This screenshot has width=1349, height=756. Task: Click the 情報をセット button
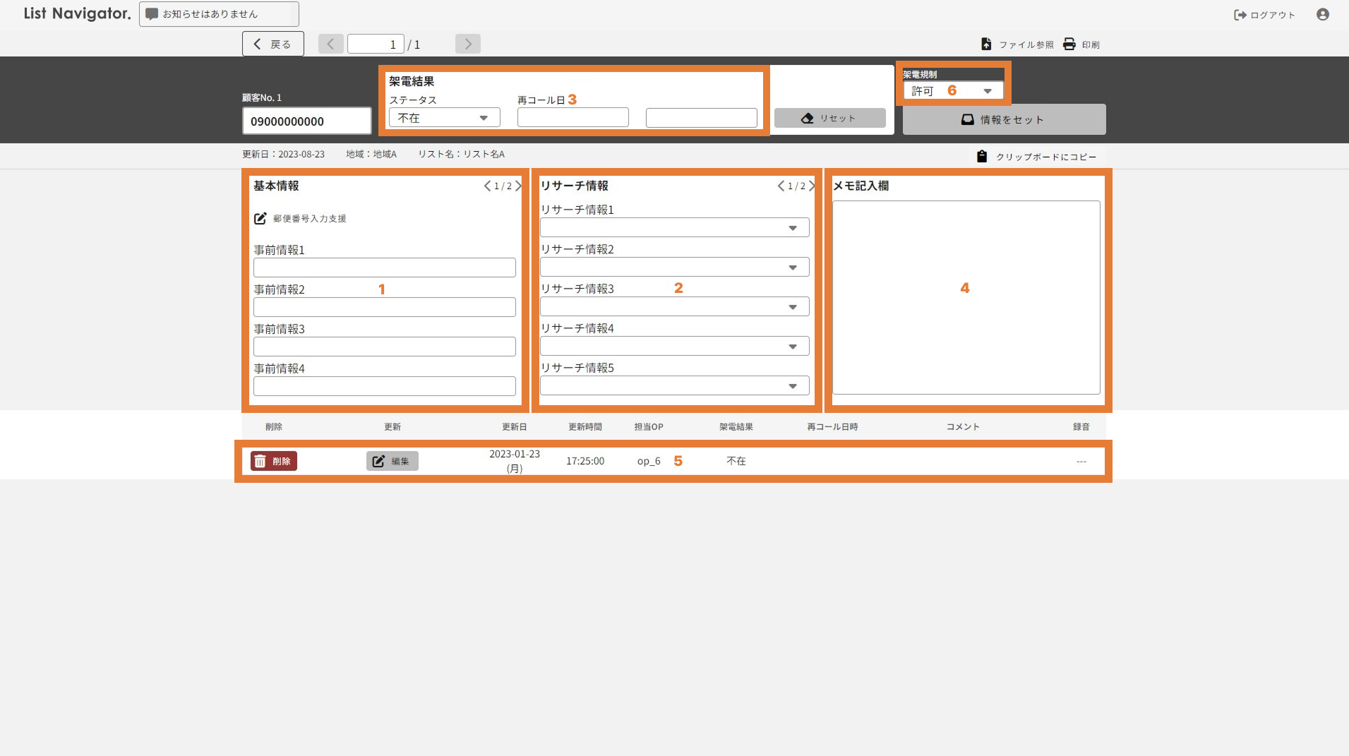click(x=1003, y=120)
